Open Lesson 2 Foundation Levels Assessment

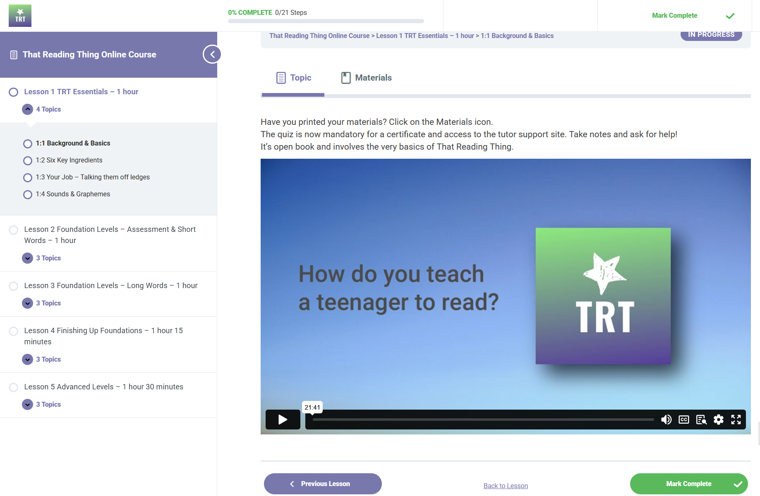point(110,235)
